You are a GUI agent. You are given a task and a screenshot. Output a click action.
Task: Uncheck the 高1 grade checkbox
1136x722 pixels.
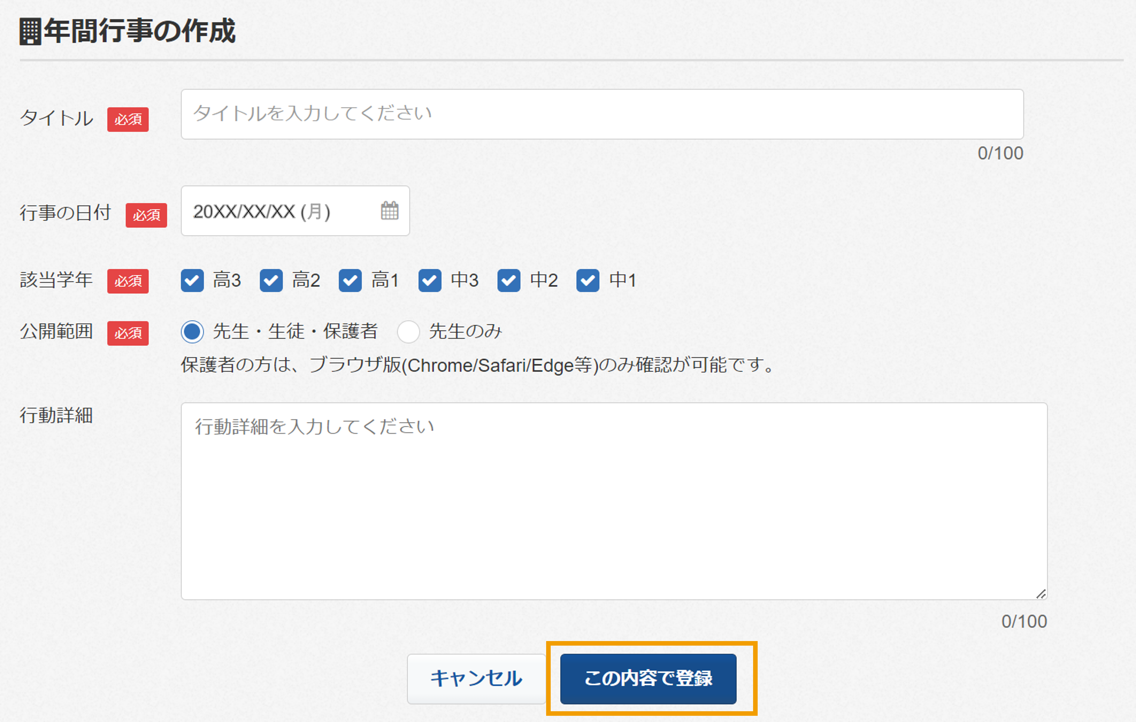point(350,281)
